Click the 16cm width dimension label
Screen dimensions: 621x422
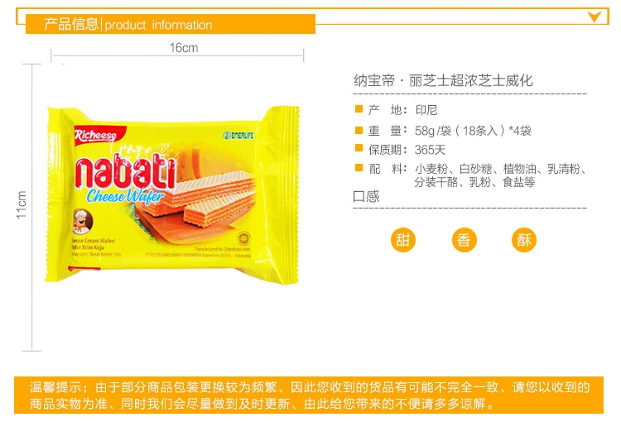point(184,48)
